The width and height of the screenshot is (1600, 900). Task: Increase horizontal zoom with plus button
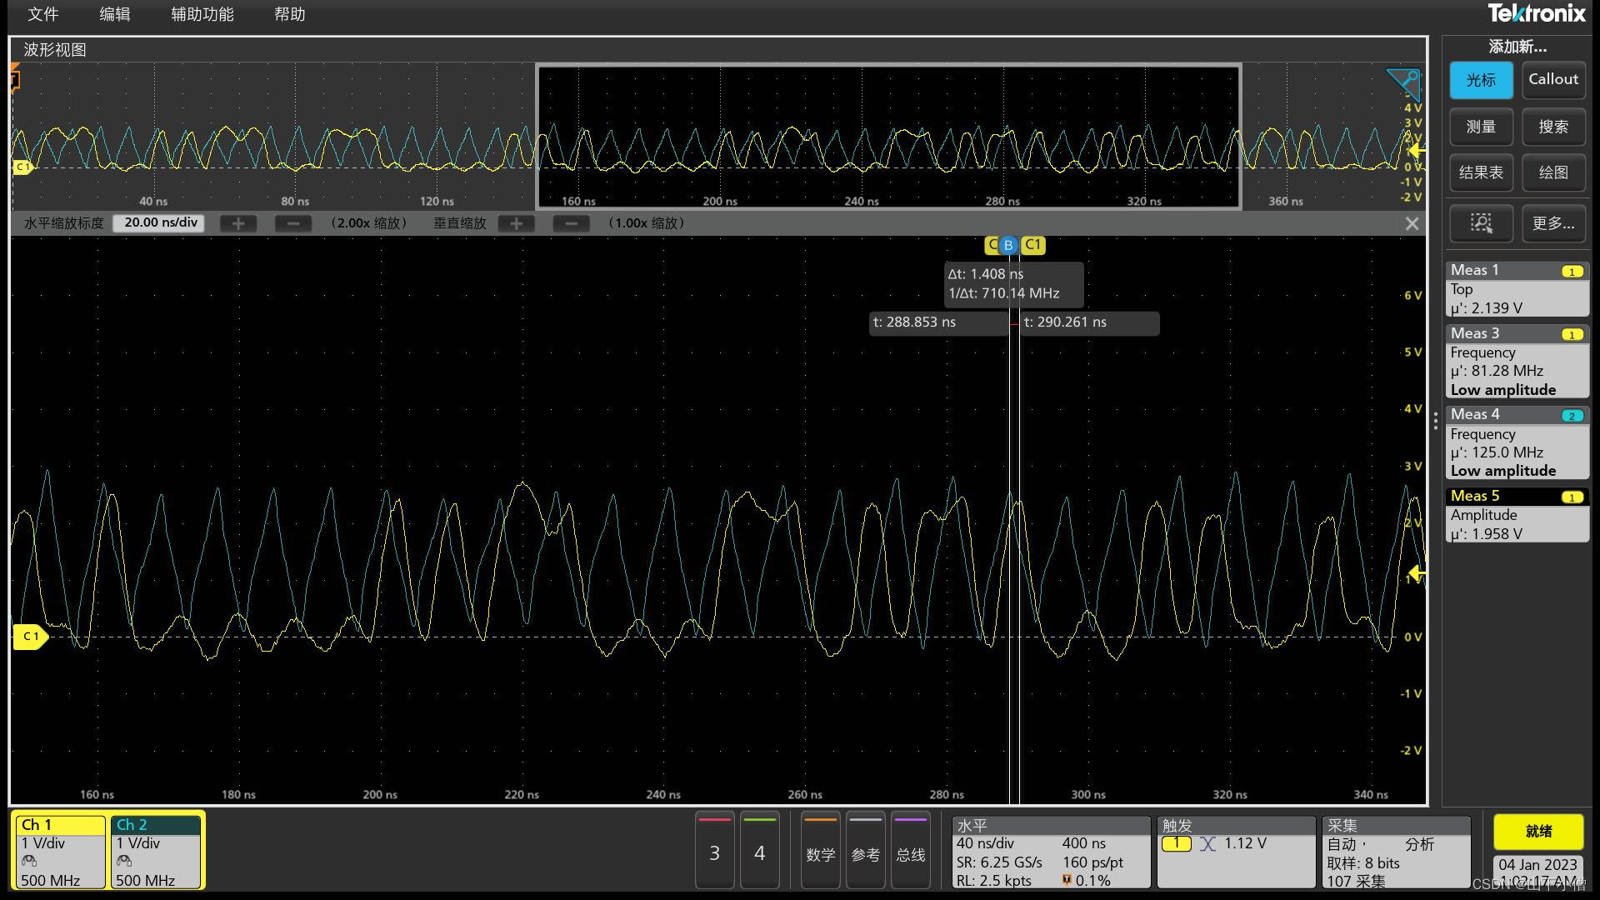pyautogui.click(x=238, y=223)
